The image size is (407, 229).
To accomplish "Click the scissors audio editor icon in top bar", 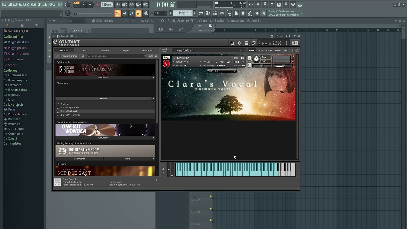I will (258, 4).
